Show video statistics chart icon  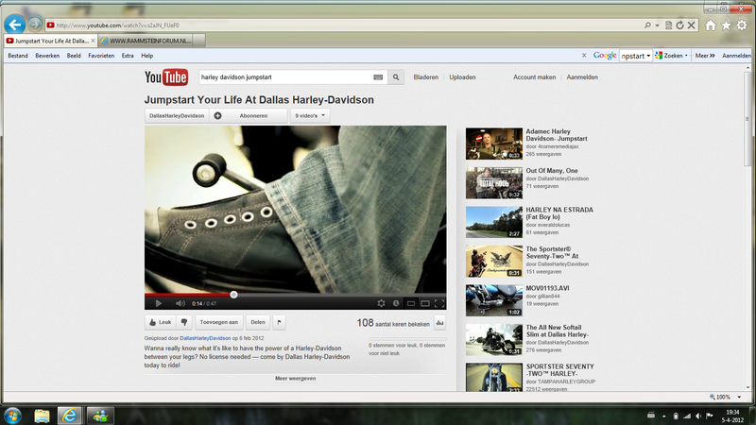tap(439, 322)
